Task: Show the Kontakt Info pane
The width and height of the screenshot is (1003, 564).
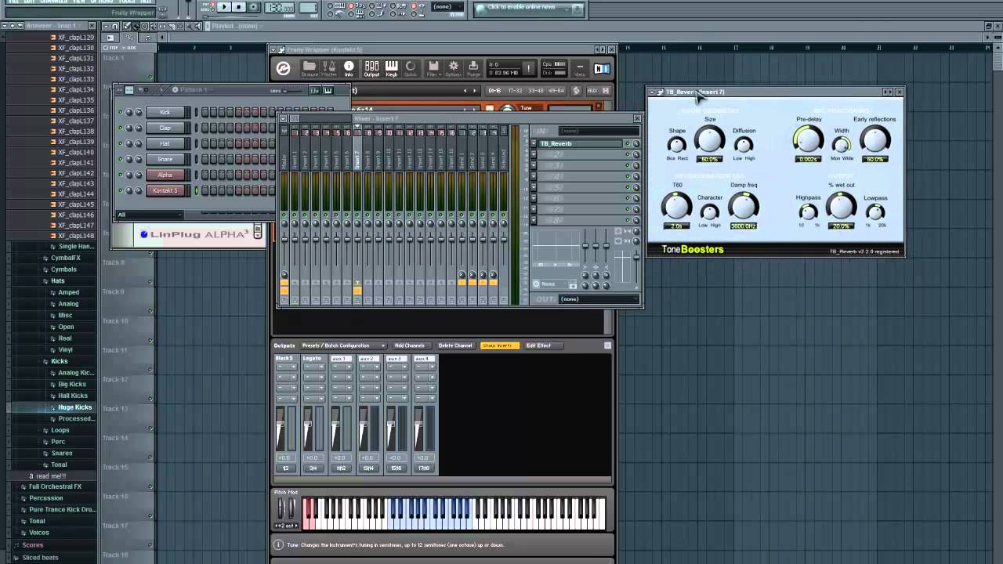Action: tap(349, 69)
